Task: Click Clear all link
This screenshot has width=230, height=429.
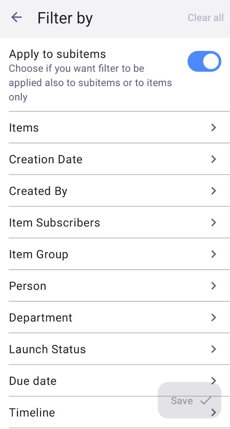Action: point(206,18)
